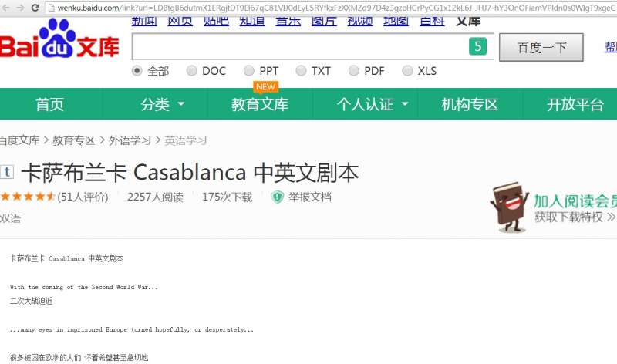Select the DOC radio button
This screenshot has height=364, width=617.
(x=191, y=71)
